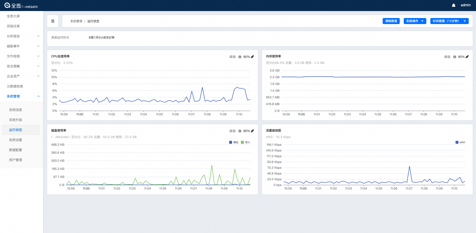This screenshot has height=233, width=476.
Task: Toggle the 写入 write series in disk legend
Action: pyautogui.click(x=245, y=142)
